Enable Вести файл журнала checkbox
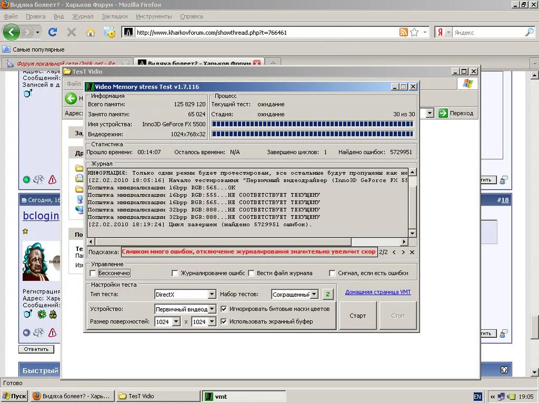The height and width of the screenshot is (404, 539). tap(251, 273)
